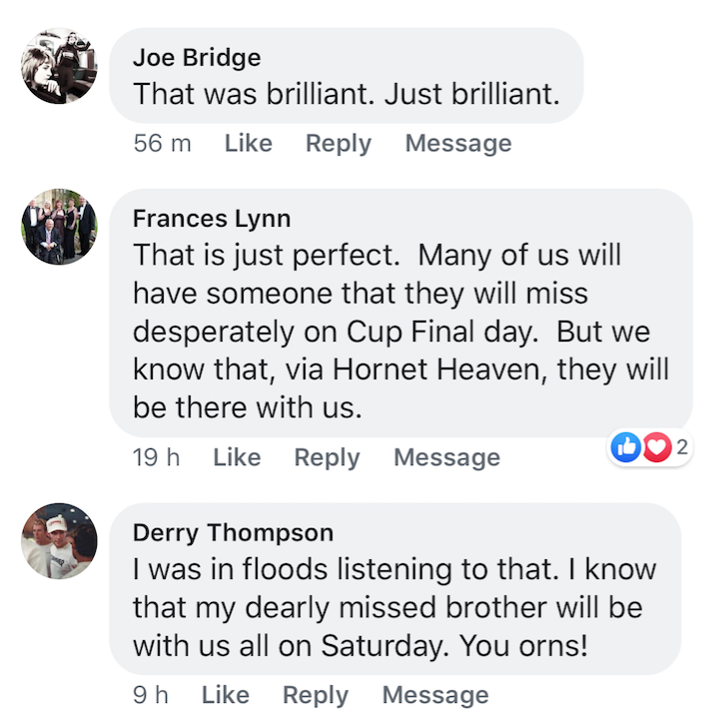This screenshot has width=711, height=723.
Task: Message Derry Thompson from the comment
Action: [435, 694]
